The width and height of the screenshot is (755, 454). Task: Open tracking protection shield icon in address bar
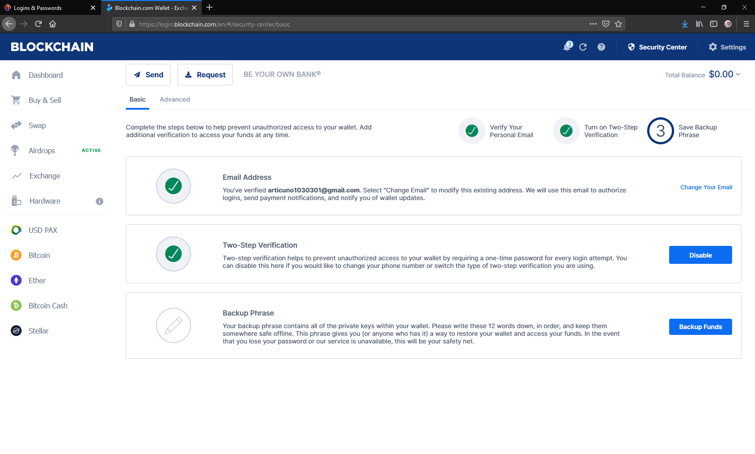(x=119, y=24)
